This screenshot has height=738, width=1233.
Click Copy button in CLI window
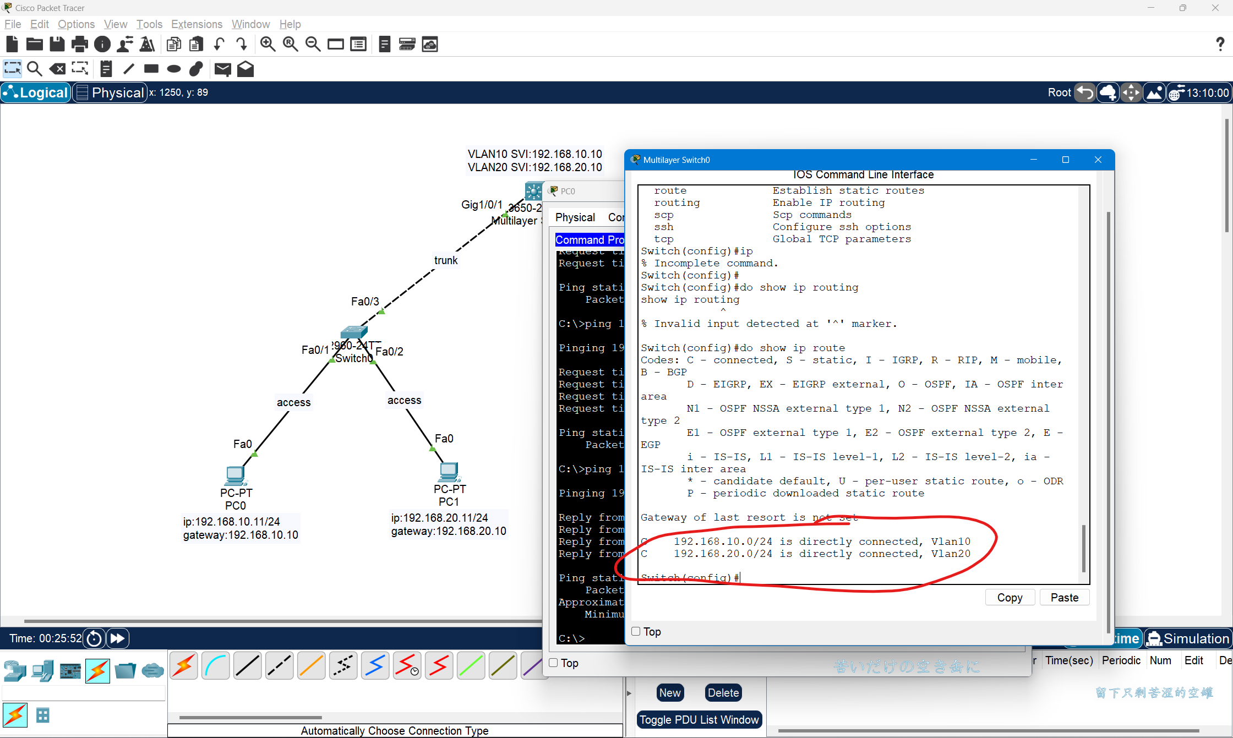pyautogui.click(x=1010, y=598)
